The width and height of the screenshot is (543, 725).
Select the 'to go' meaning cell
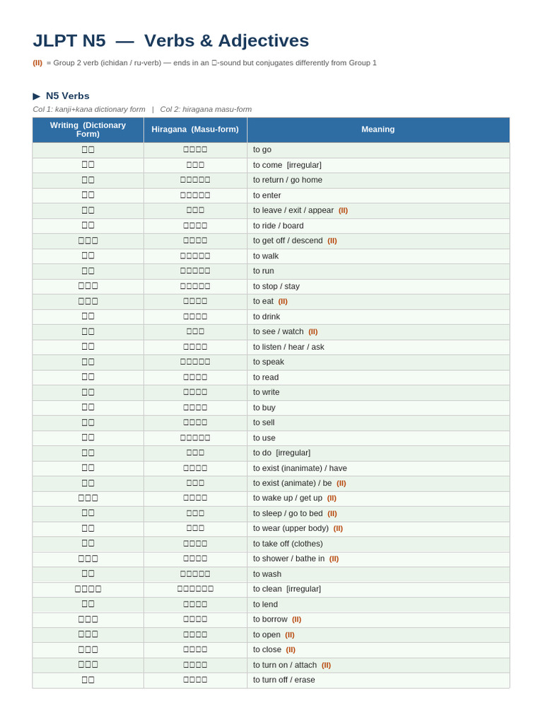pyautogui.click(x=378, y=150)
